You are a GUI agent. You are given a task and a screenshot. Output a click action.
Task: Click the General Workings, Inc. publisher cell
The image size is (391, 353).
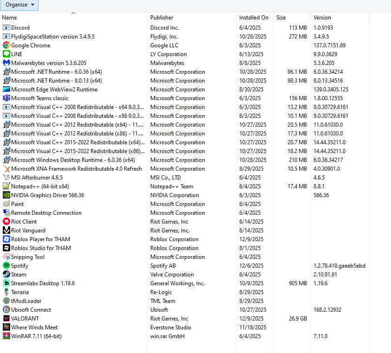coord(178,283)
